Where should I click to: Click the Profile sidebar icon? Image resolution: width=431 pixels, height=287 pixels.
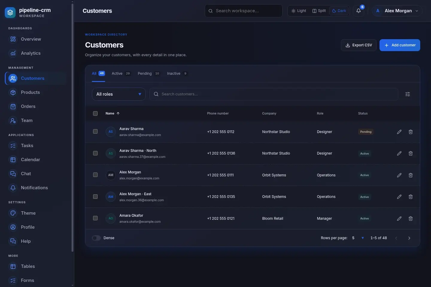pos(13,227)
